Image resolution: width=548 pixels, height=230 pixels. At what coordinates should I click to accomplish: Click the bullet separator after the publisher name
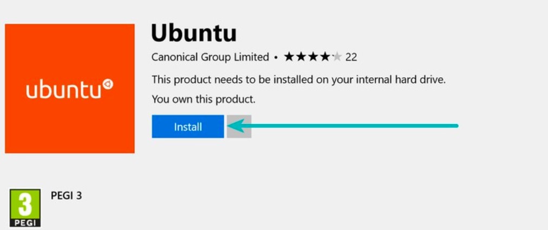click(x=276, y=57)
